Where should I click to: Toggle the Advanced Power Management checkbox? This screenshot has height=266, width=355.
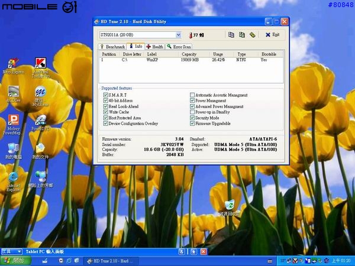tap(192, 106)
